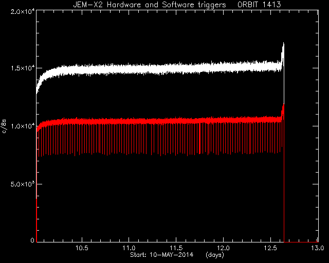Click the 10.5 x-axis tick label
The image size is (329, 263).
(82, 248)
